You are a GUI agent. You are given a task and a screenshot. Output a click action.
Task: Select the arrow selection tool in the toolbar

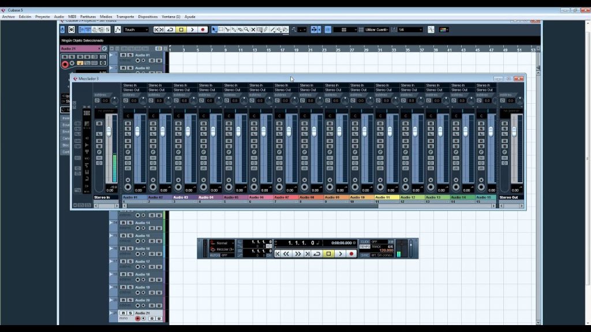point(214,29)
